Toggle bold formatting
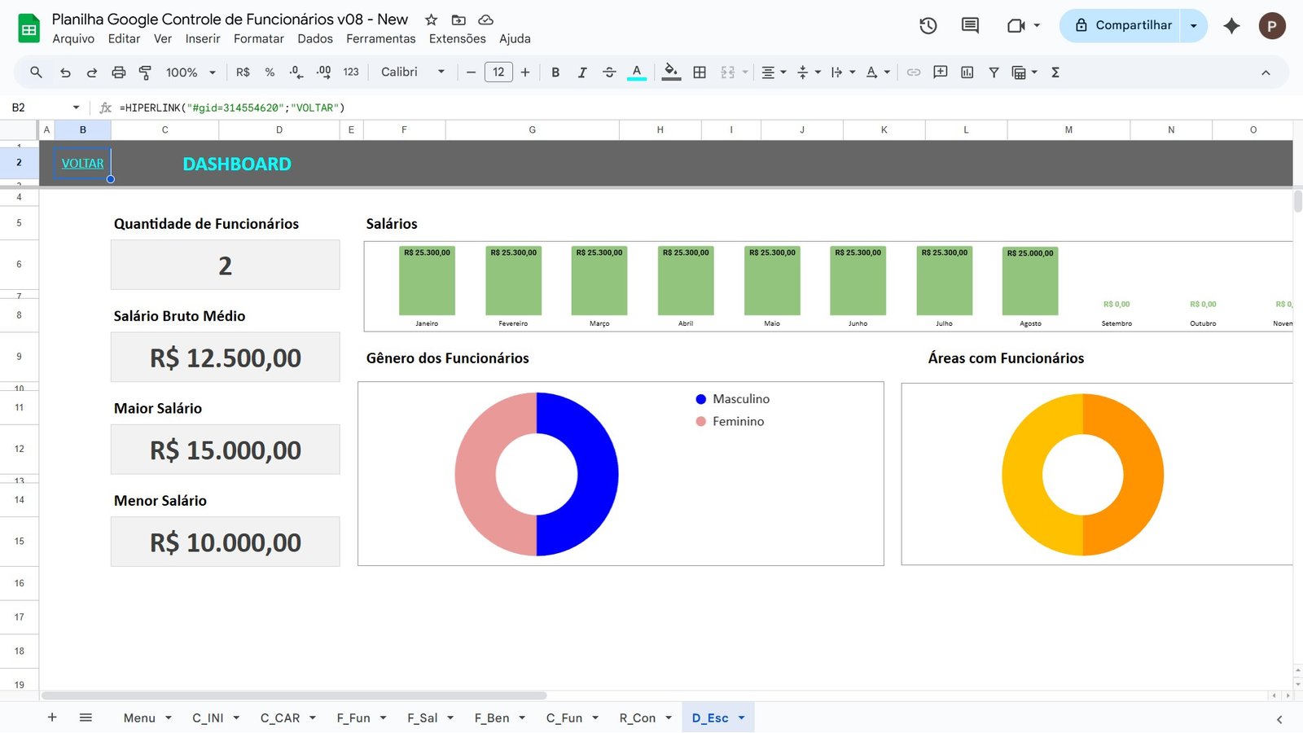Screen dimensions: 1303x733 point(555,72)
